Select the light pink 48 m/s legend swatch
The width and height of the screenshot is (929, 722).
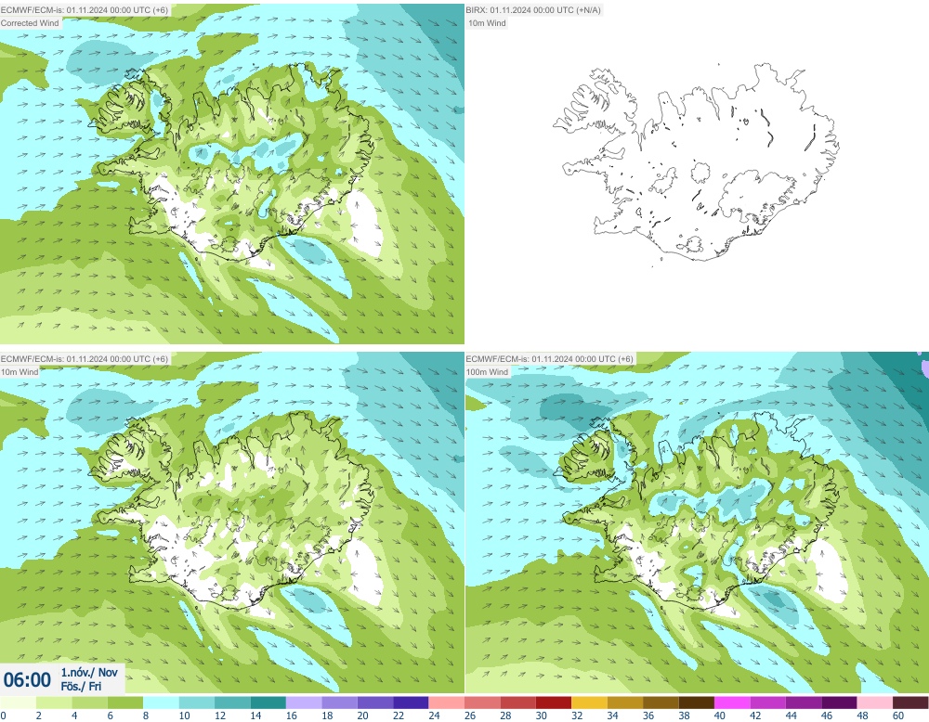(874, 703)
